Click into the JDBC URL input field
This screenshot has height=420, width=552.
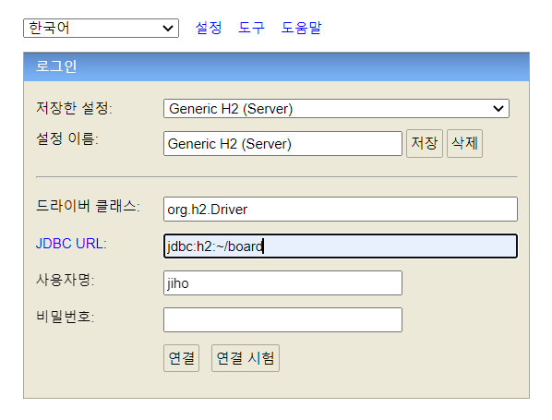(x=341, y=246)
